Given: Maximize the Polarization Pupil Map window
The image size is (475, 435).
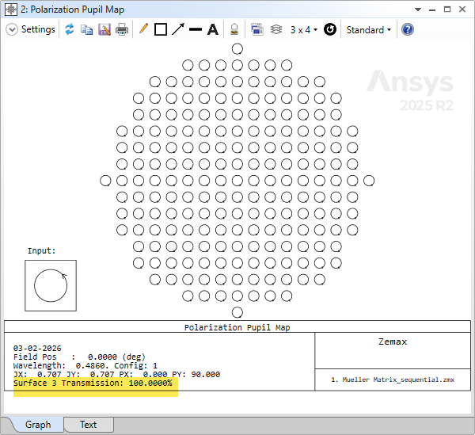Looking at the screenshot, I should tap(447, 10).
